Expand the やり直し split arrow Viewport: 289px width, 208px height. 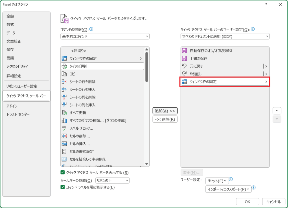266,74
